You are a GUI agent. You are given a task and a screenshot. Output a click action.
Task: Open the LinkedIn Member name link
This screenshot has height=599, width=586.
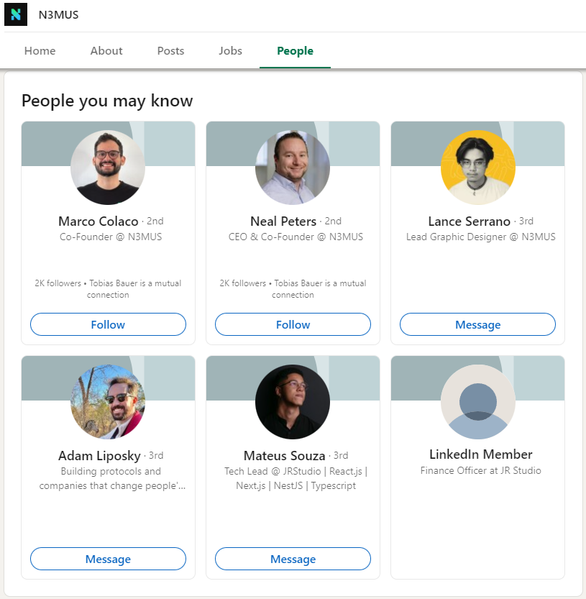480,454
